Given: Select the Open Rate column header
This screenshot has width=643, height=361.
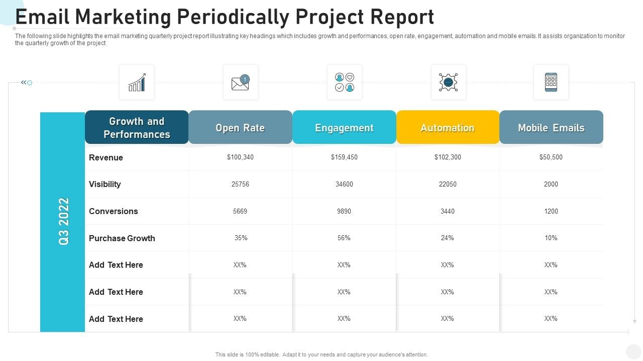Looking at the screenshot, I should pyautogui.click(x=240, y=128).
